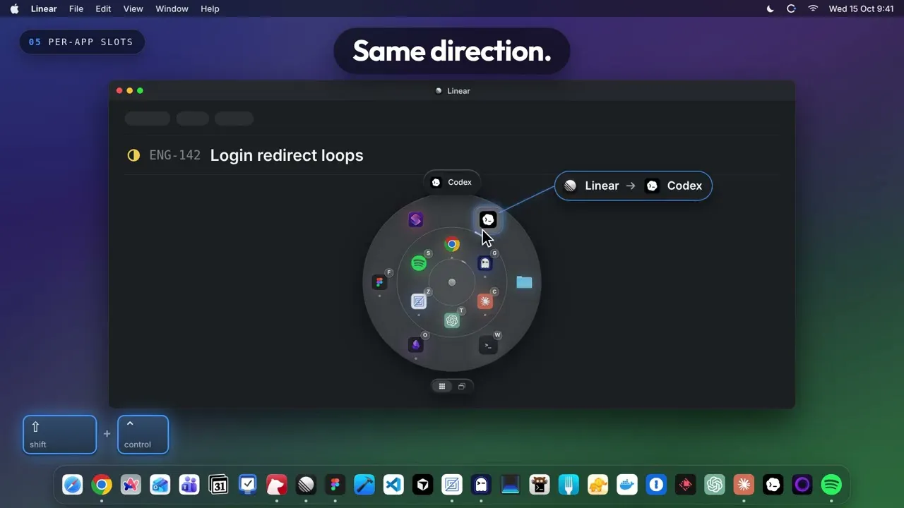Open Calendar from the Dock
904x508 pixels.
[218, 485]
